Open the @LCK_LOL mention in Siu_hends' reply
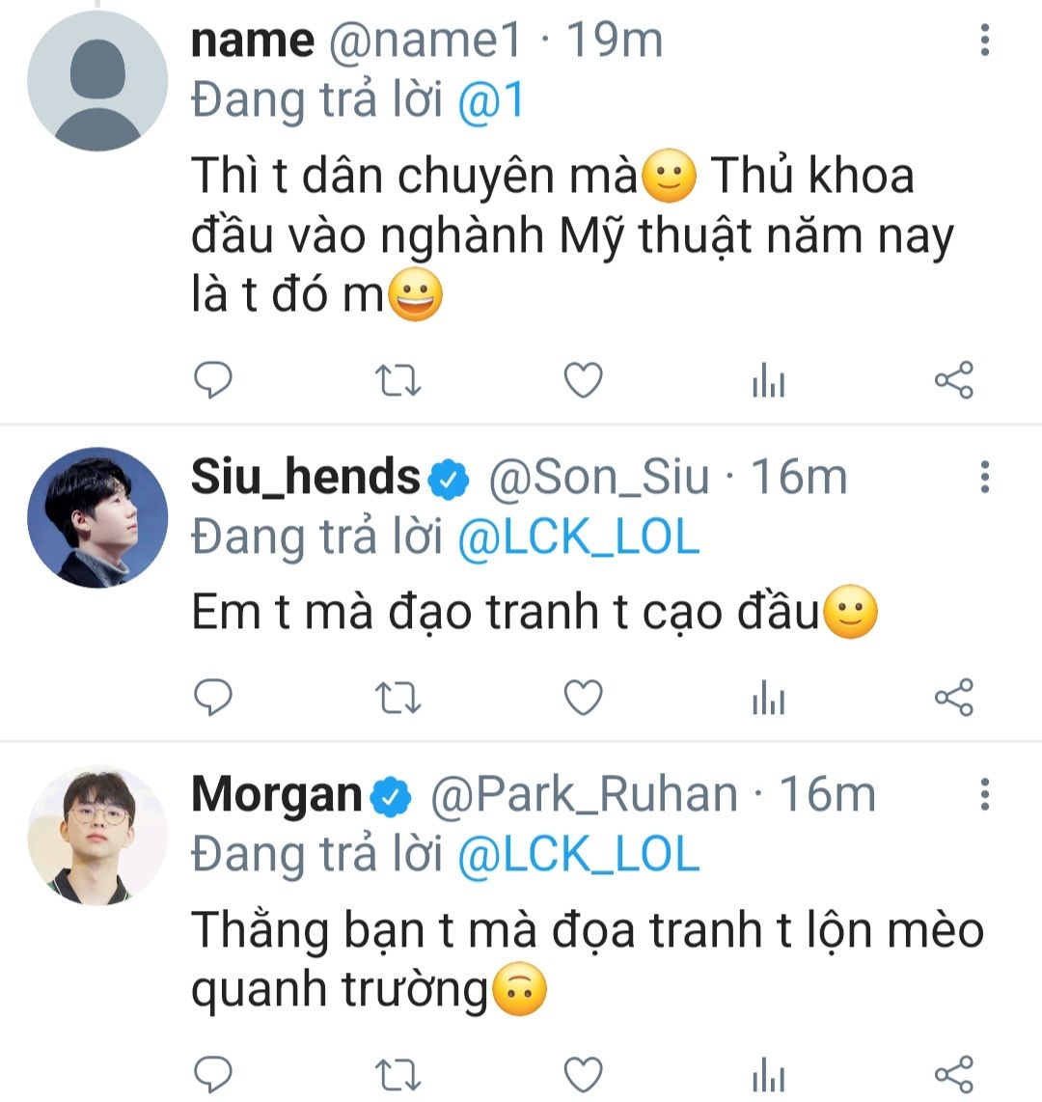The height and width of the screenshot is (1102, 1042). [x=578, y=537]
